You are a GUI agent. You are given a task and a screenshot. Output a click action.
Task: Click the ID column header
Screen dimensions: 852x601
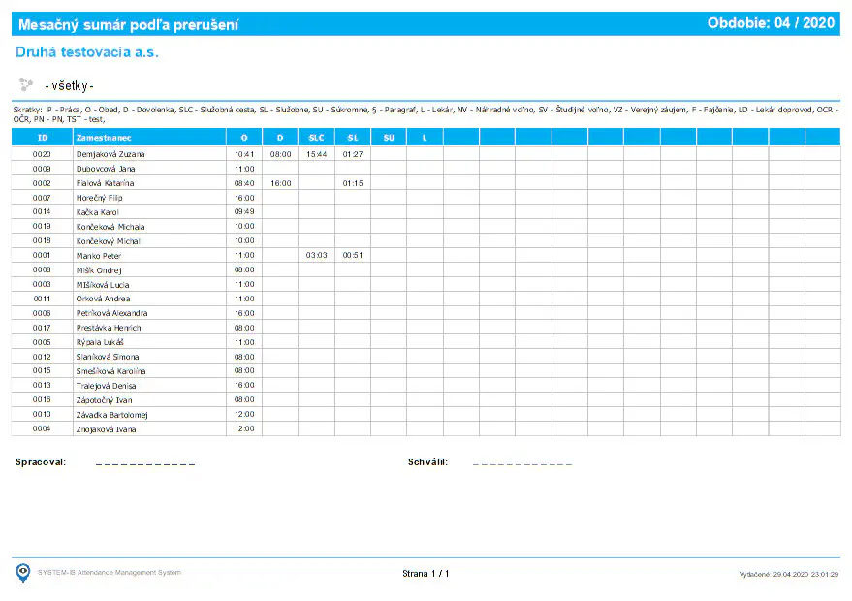point(43,138)
